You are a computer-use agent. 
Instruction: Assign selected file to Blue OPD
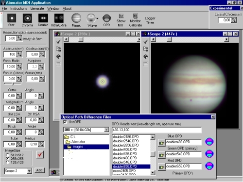[161, 143]
